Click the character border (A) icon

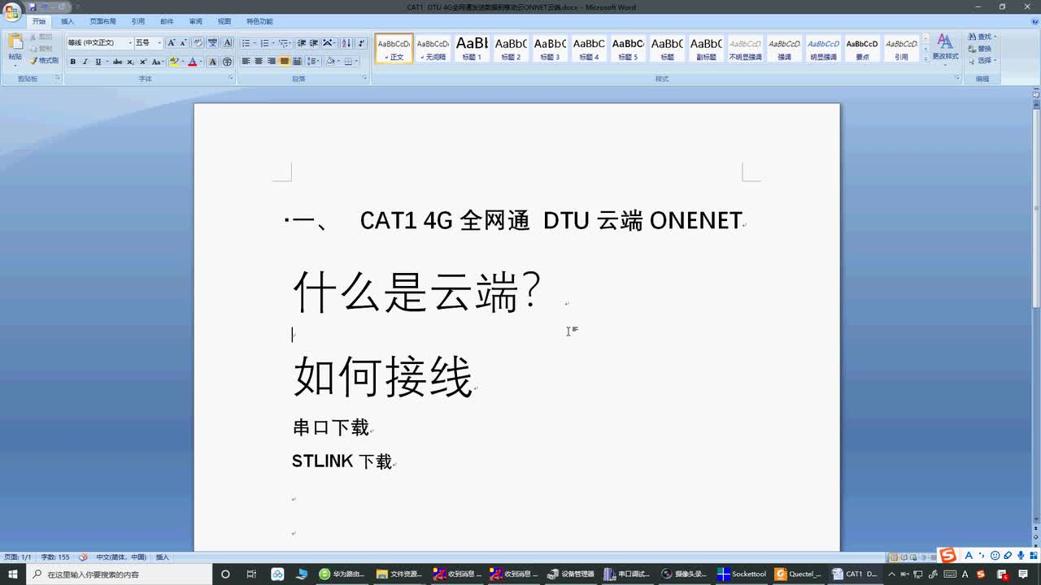227,43
